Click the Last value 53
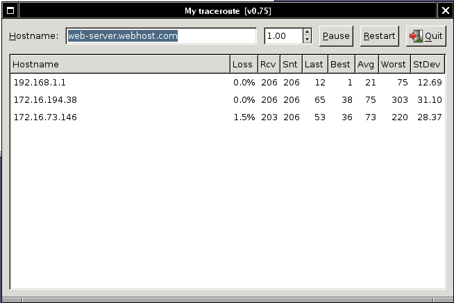 [320, 117]
